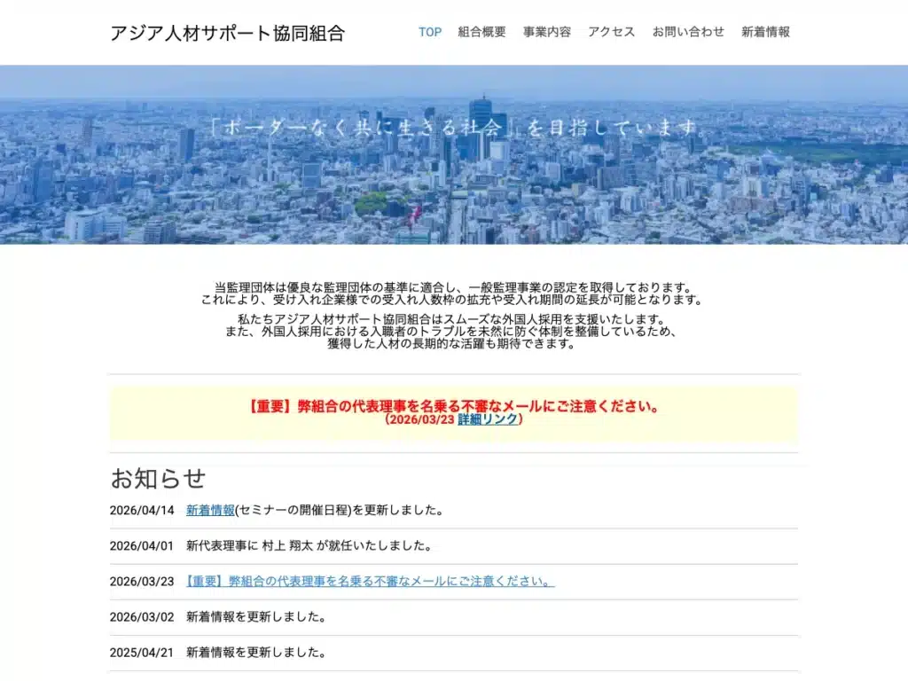Click the line 獲得した人材の長期的な活躍も期待できます
Screen dimensions: 908x681
[451, 343]
